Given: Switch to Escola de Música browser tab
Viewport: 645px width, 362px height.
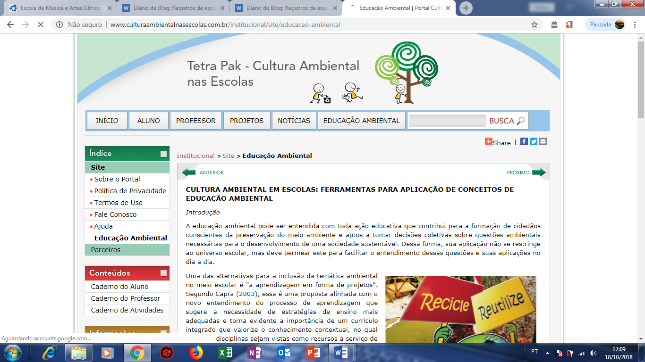Looking at the screenshot, I should (60, 8).
